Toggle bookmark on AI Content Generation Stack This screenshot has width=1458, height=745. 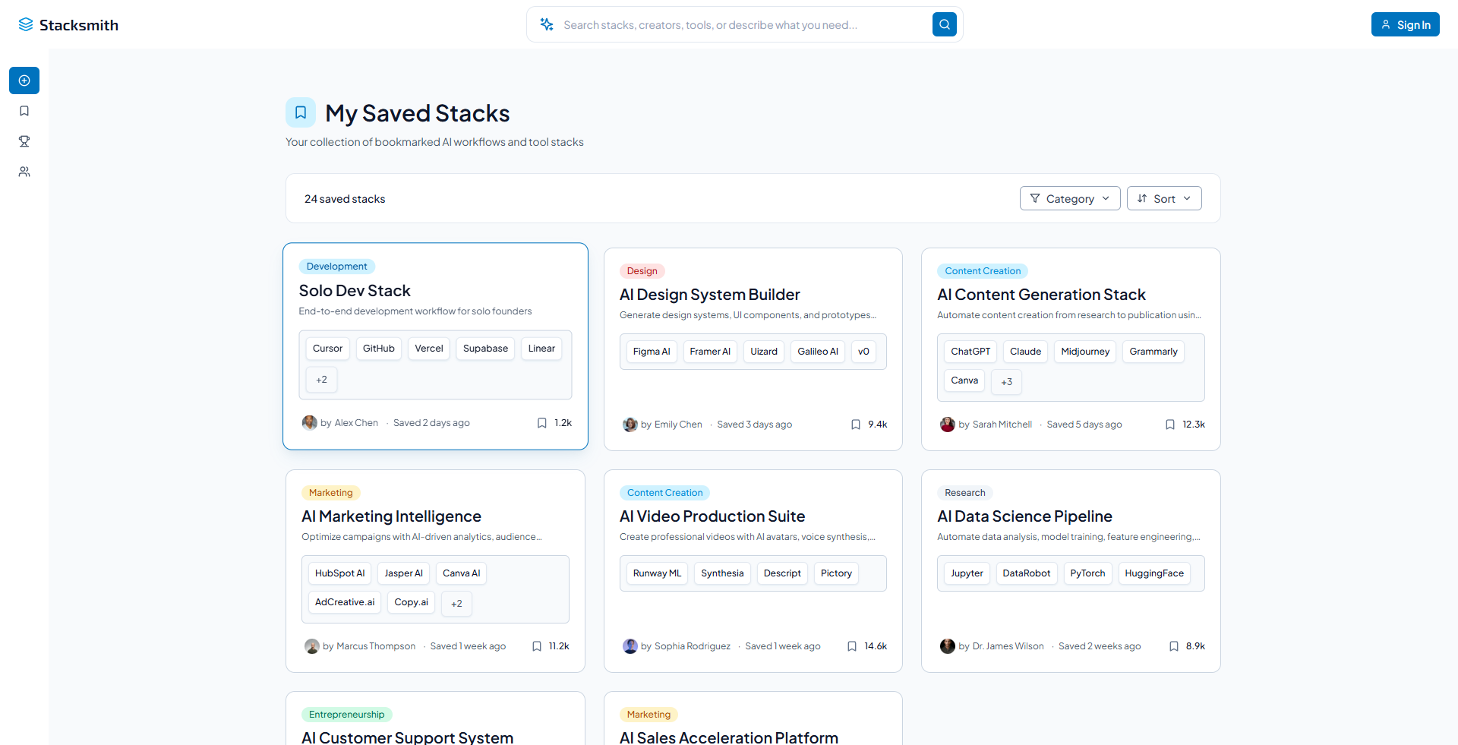pos(1170,425)
